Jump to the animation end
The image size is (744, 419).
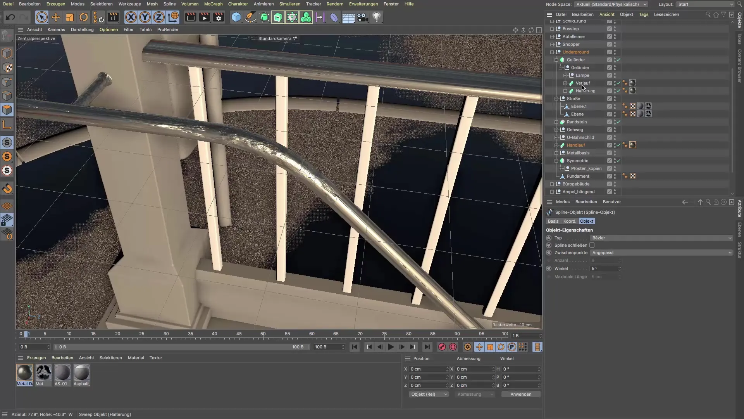(x=427, y=347)
